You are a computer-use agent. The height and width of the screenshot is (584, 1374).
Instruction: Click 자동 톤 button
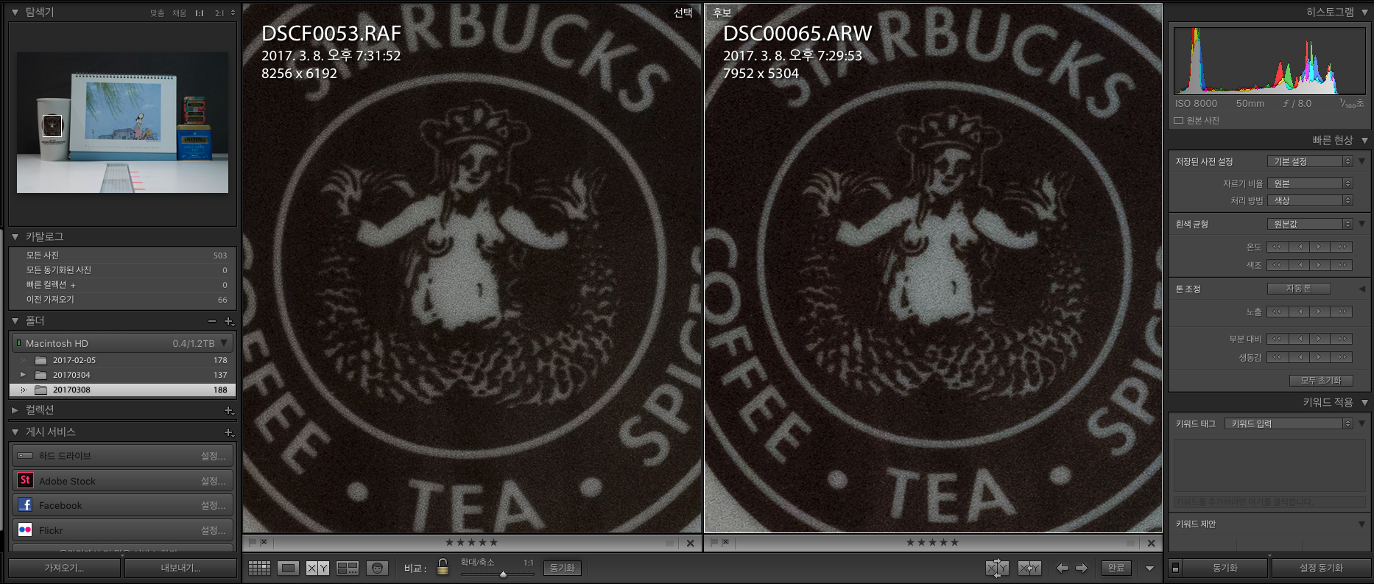click(x=1299, y=289)
